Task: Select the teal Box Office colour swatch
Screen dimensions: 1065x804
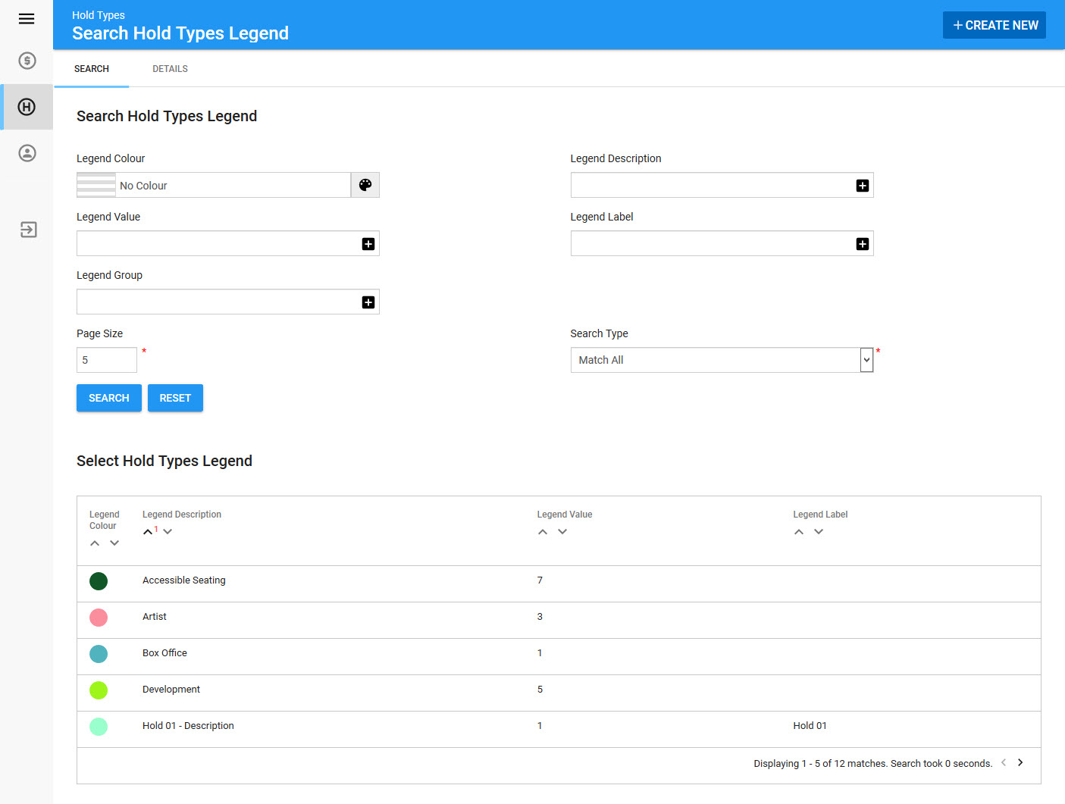Action: 99,654
